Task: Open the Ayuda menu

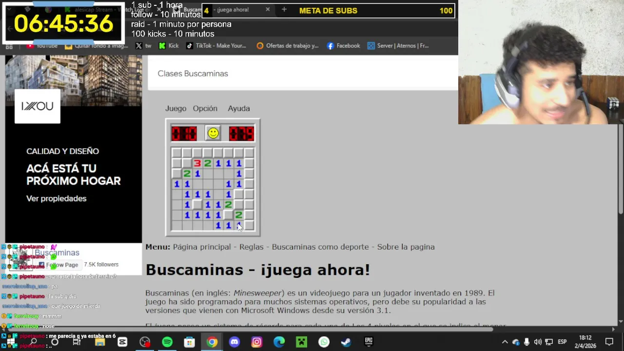Action: (239, 108)
